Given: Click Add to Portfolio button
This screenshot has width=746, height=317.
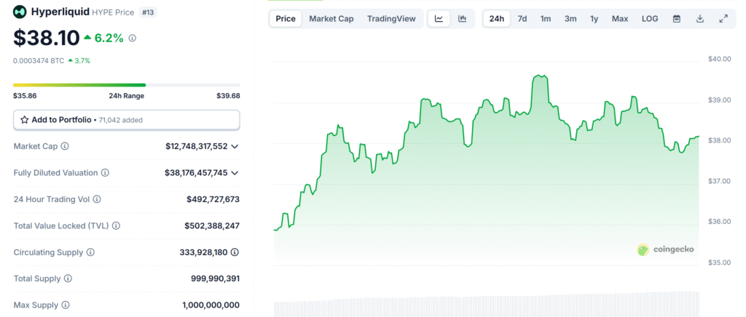Looking at the screenshot, I should pyautogui.click(x=126, y=119).
